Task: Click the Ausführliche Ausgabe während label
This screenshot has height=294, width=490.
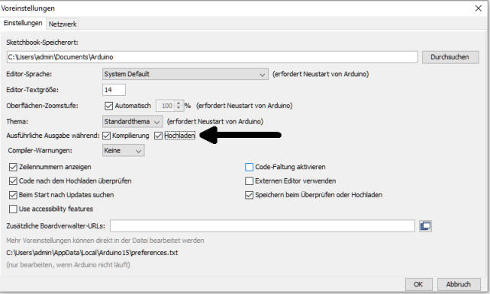Action: coord(53,136)
